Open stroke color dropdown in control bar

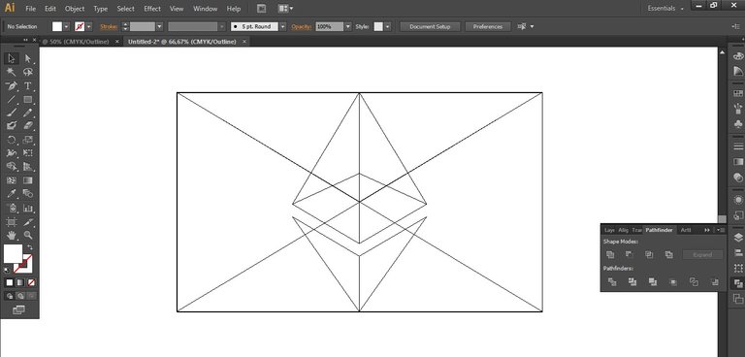[x=89, y=26]
